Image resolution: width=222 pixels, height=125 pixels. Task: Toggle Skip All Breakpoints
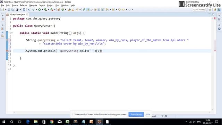click(x=28, y=10)
